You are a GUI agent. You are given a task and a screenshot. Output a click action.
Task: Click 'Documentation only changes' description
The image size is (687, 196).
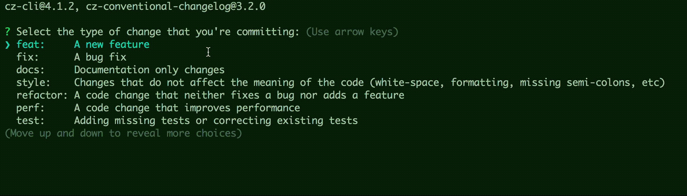point(149,70)
